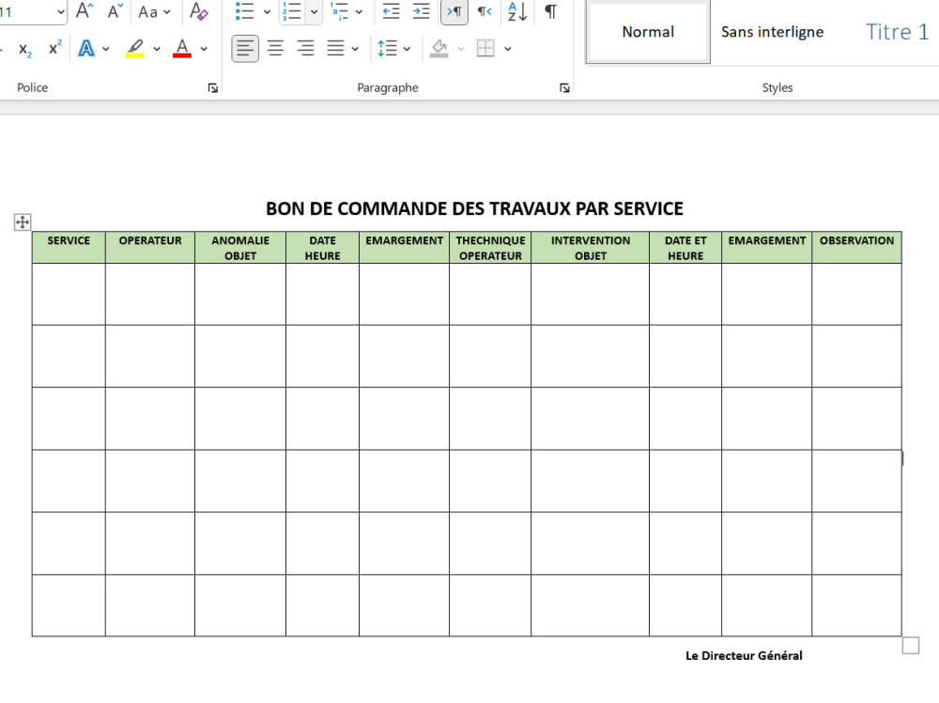Open the numbering library dropdown

[x=314, y=11]
